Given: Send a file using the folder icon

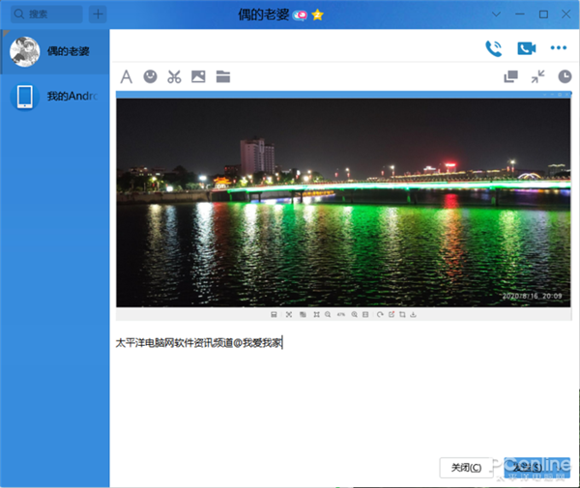Looking at the screenshot, I should click(223, 76).
